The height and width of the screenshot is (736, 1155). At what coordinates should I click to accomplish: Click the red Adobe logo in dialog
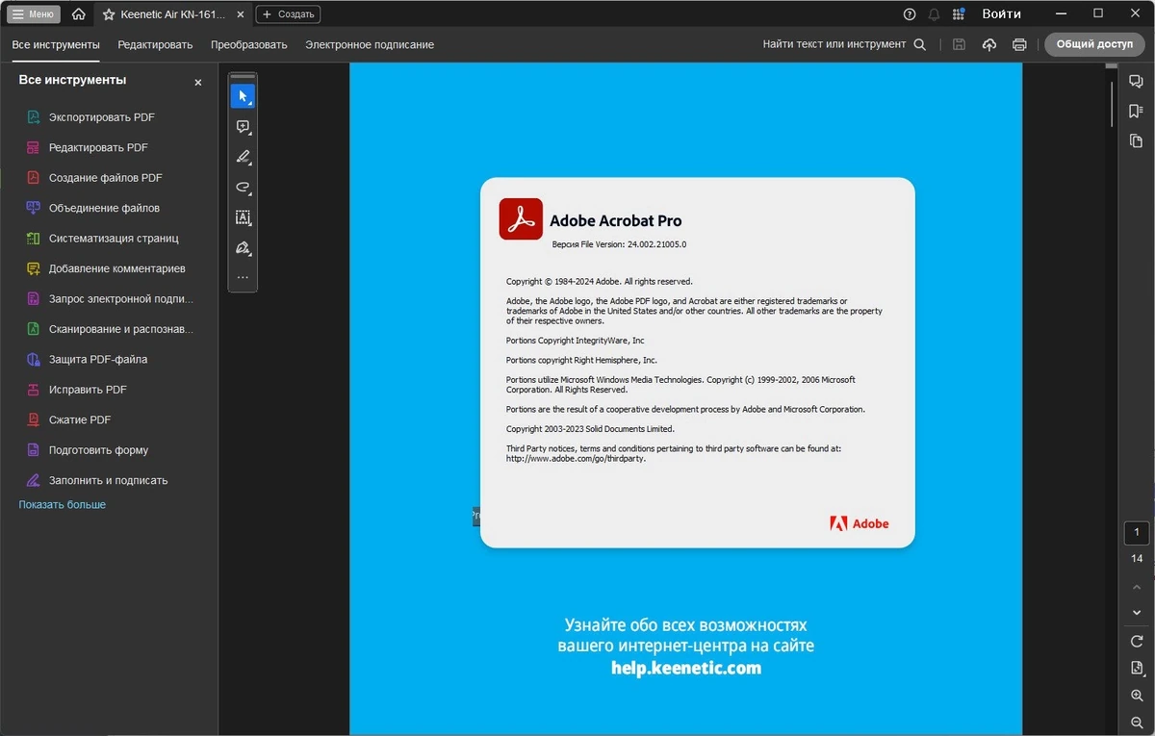[x=859, y=523]
